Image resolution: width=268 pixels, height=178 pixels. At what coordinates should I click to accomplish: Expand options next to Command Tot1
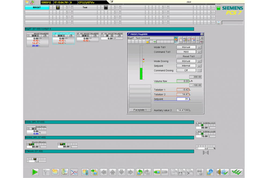pos(199,52)
